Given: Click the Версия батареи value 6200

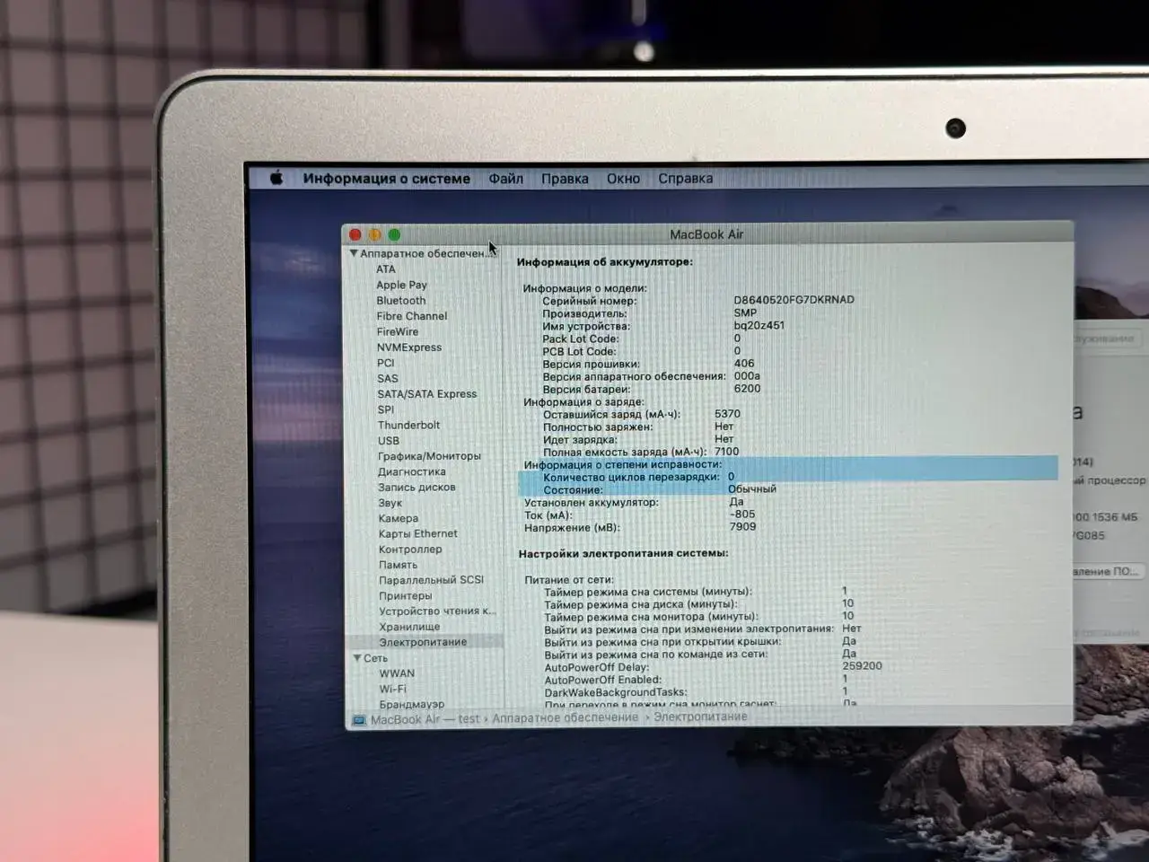Looking at the screenshot, I should (747, 389).
